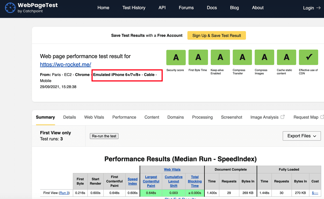The width and height of the screenshot is (324, 199).
Task: Click the Run 3 link in results
Action: pos(64,193)
